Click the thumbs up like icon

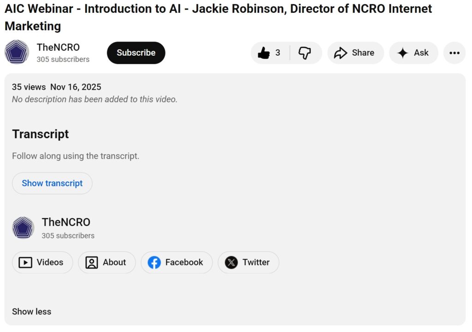264,53
